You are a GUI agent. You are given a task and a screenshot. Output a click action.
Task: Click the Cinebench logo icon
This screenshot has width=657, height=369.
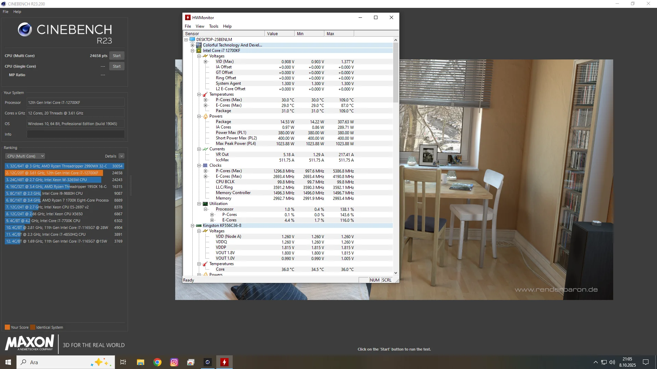[25, 30]
